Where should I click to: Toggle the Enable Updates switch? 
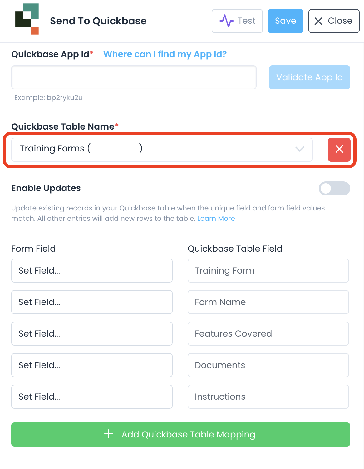(x=334, y=188)
